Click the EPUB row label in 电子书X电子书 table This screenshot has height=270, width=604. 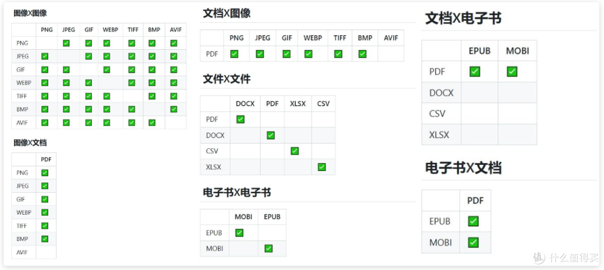[214, 233]
